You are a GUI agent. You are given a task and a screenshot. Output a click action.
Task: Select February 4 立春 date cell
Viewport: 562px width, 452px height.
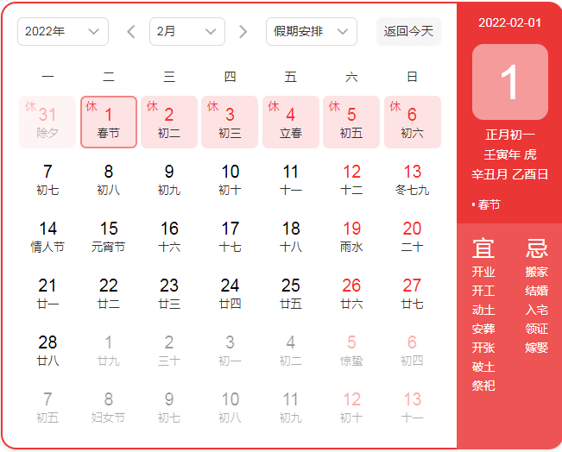pos(291,122)
